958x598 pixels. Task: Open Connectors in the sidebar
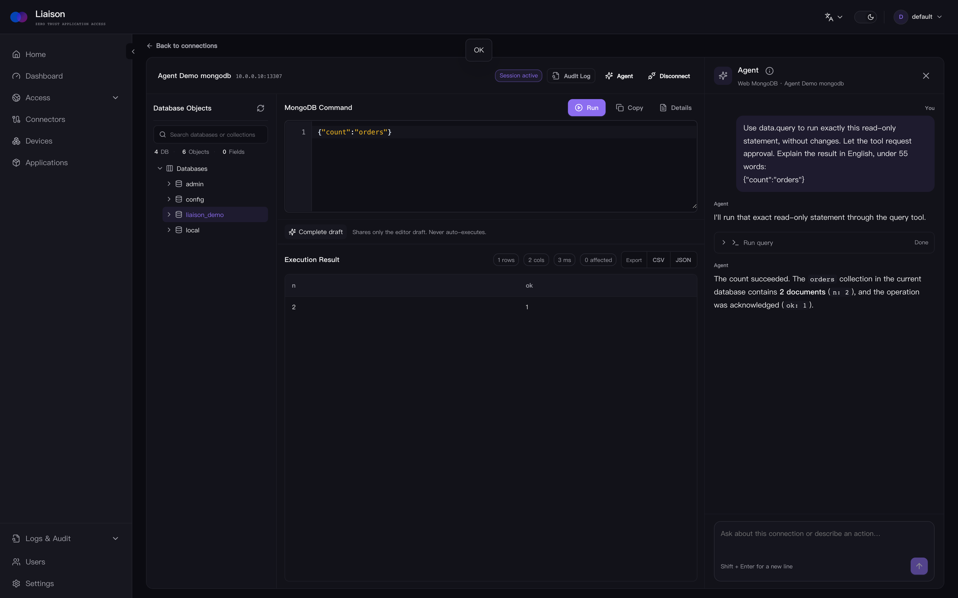(66, 119)
